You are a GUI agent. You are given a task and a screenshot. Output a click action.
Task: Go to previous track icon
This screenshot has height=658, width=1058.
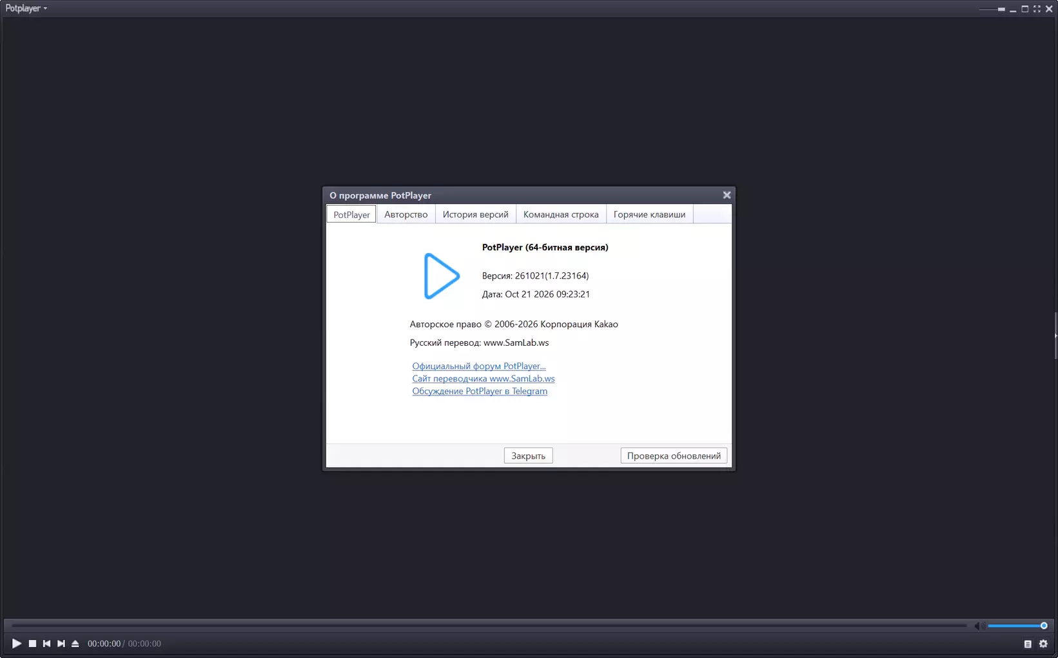[46, 643]
